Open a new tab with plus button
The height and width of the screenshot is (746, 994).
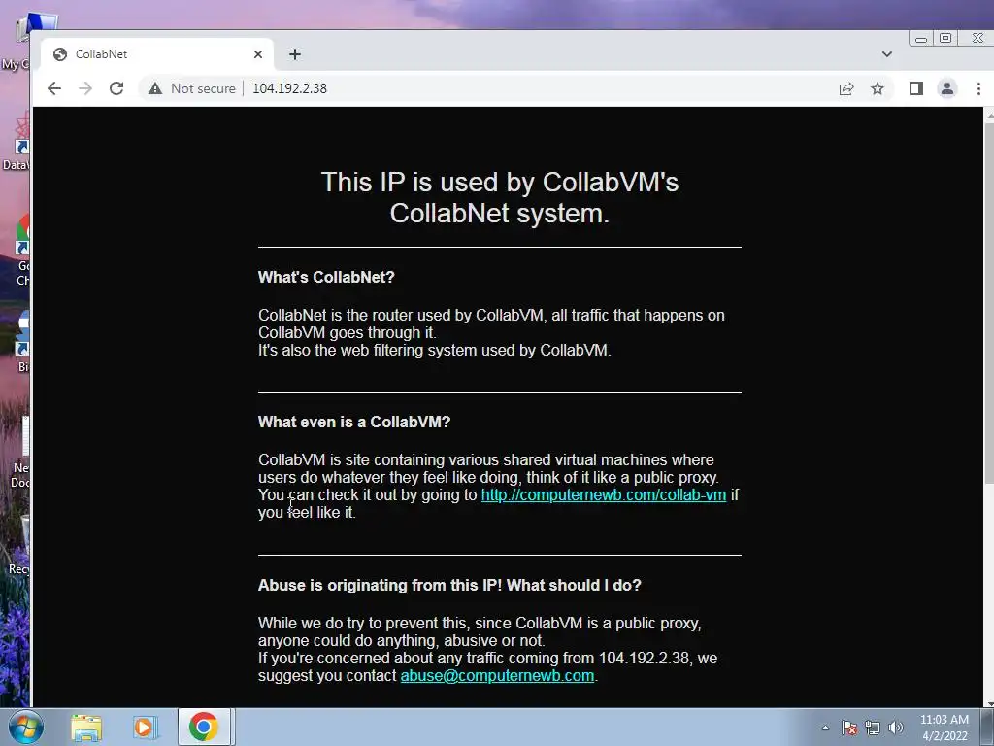295,54
